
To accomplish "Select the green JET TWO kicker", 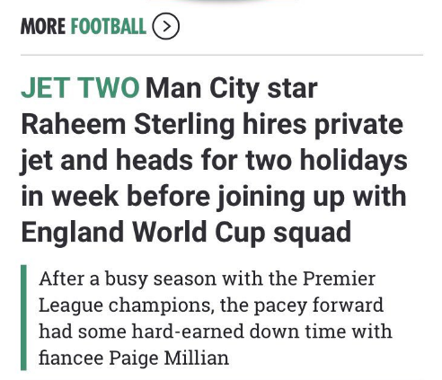I will [80, 88].
